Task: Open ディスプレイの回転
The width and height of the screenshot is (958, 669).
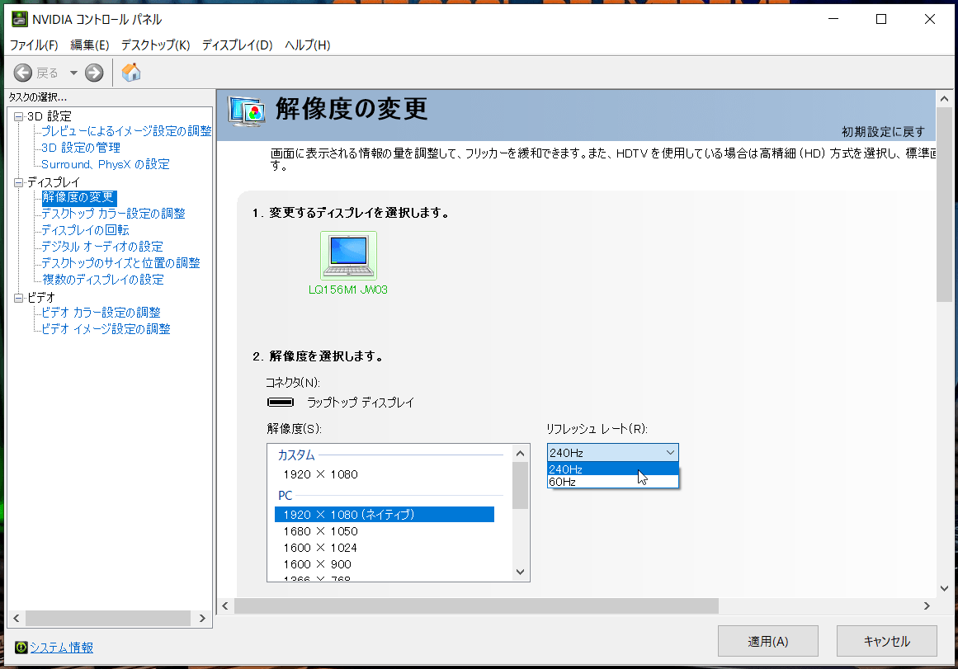Action: 85,230
